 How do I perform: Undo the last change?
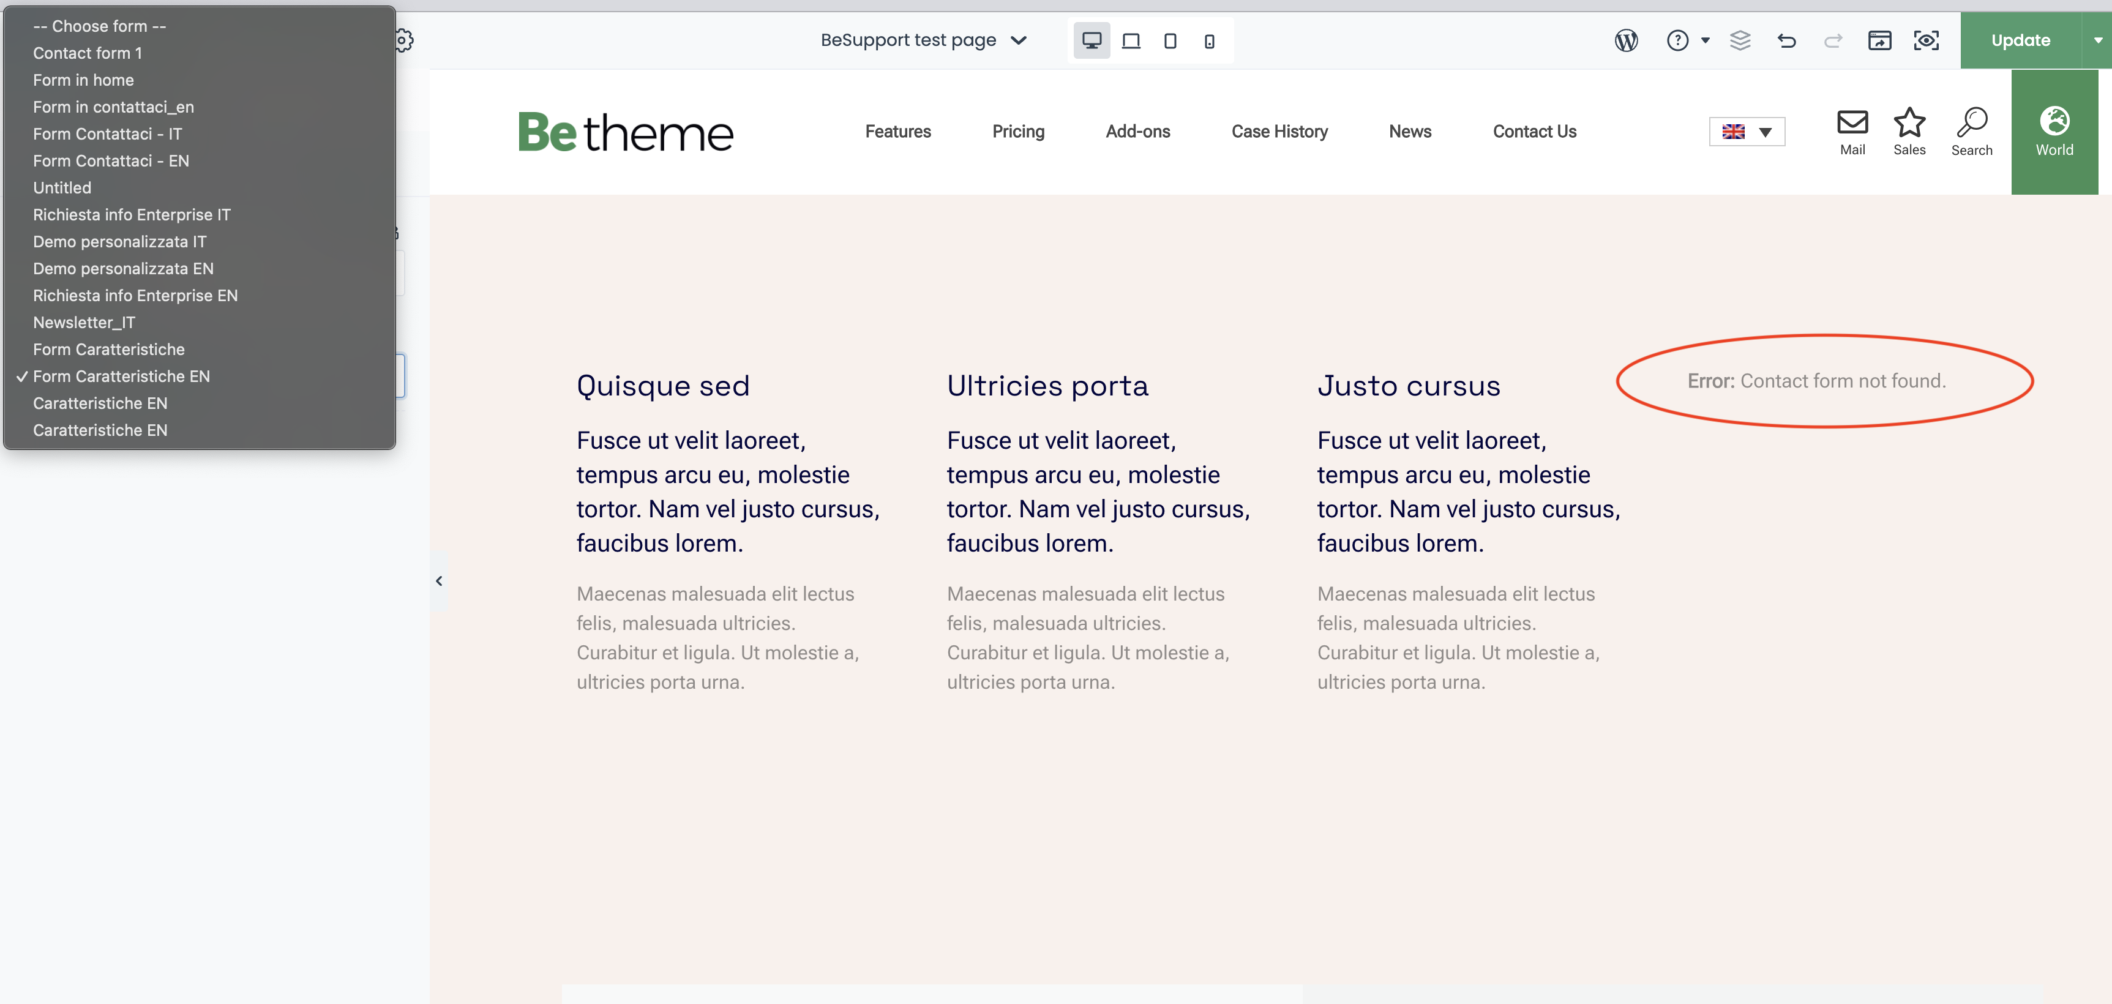click(1786, 40)
